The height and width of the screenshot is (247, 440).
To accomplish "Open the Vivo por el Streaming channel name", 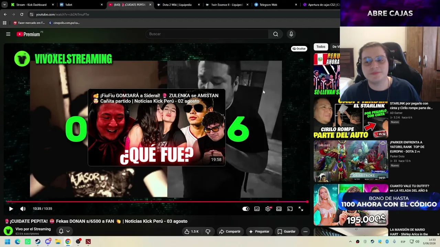I will coord(33,229).
